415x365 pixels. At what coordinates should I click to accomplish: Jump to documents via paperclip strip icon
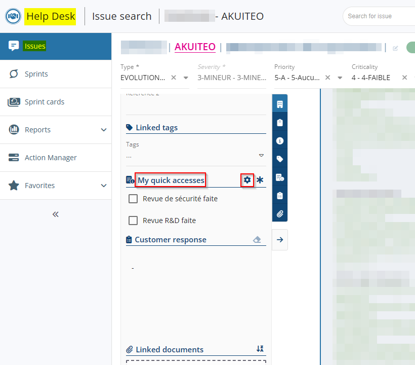[280, 213]
